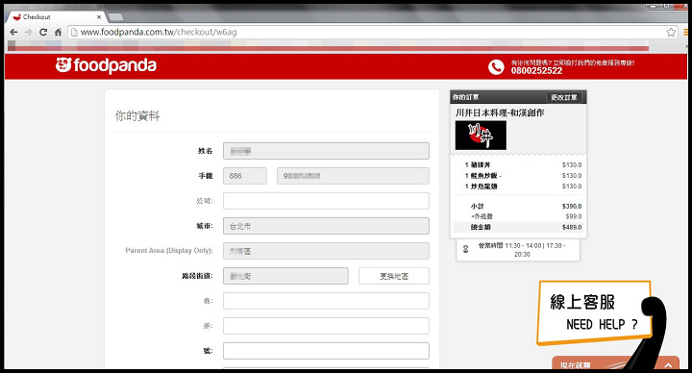Click the browser forward arrow

(x=29, y=33)
